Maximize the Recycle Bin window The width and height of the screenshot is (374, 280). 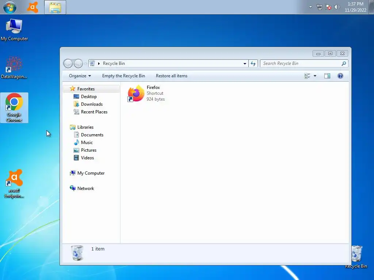tap(330, 54)
